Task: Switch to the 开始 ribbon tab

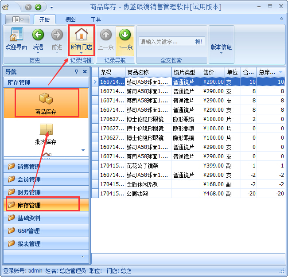Action: pos(45,20)
